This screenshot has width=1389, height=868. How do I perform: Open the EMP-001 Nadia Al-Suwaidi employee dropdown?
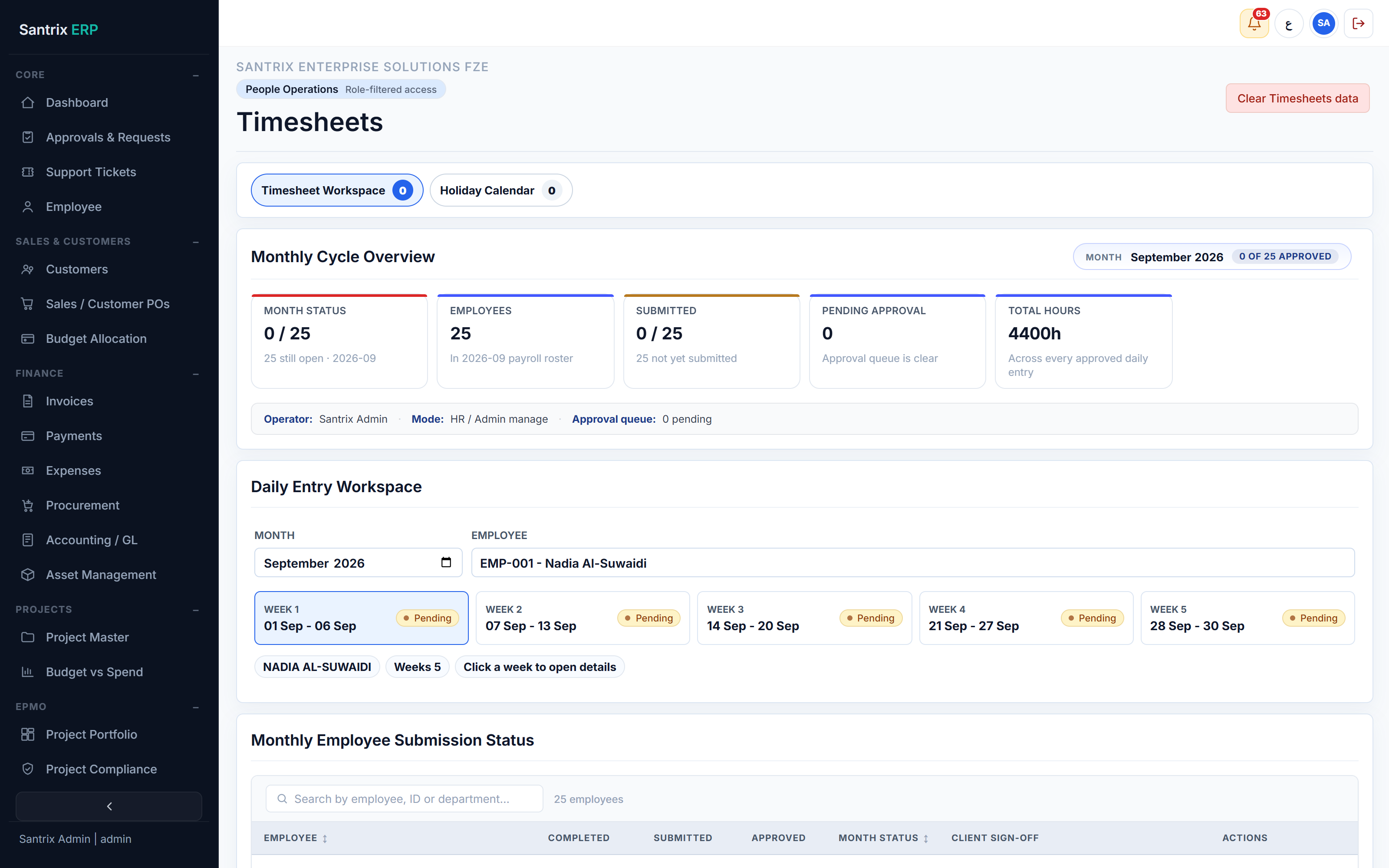pos(912,563)
